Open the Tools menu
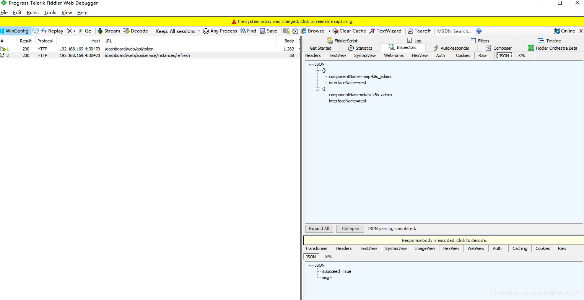Image resolution: width=584 pixels, height=300 pixels. (50, 12)
